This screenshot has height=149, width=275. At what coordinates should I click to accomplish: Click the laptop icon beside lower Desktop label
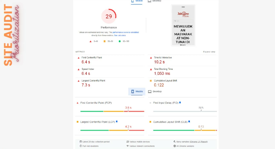pyautogui.click(x=150, y=91)
